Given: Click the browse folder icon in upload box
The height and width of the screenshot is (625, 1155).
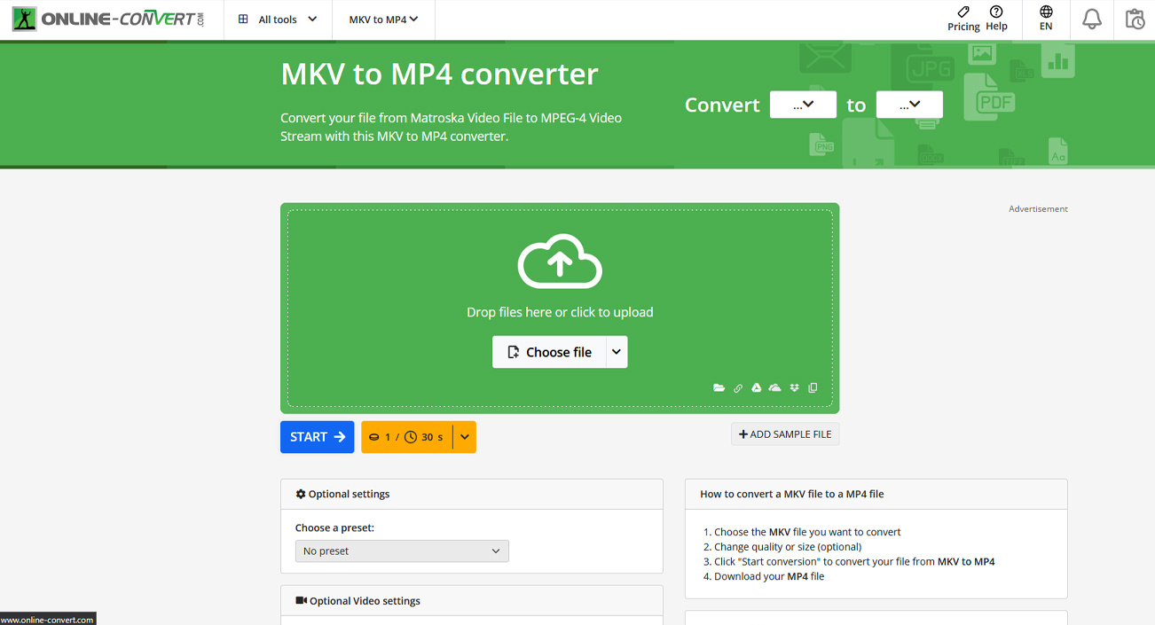Looking at the screenshot, I should pyautogui.click(x=719, y=388).
